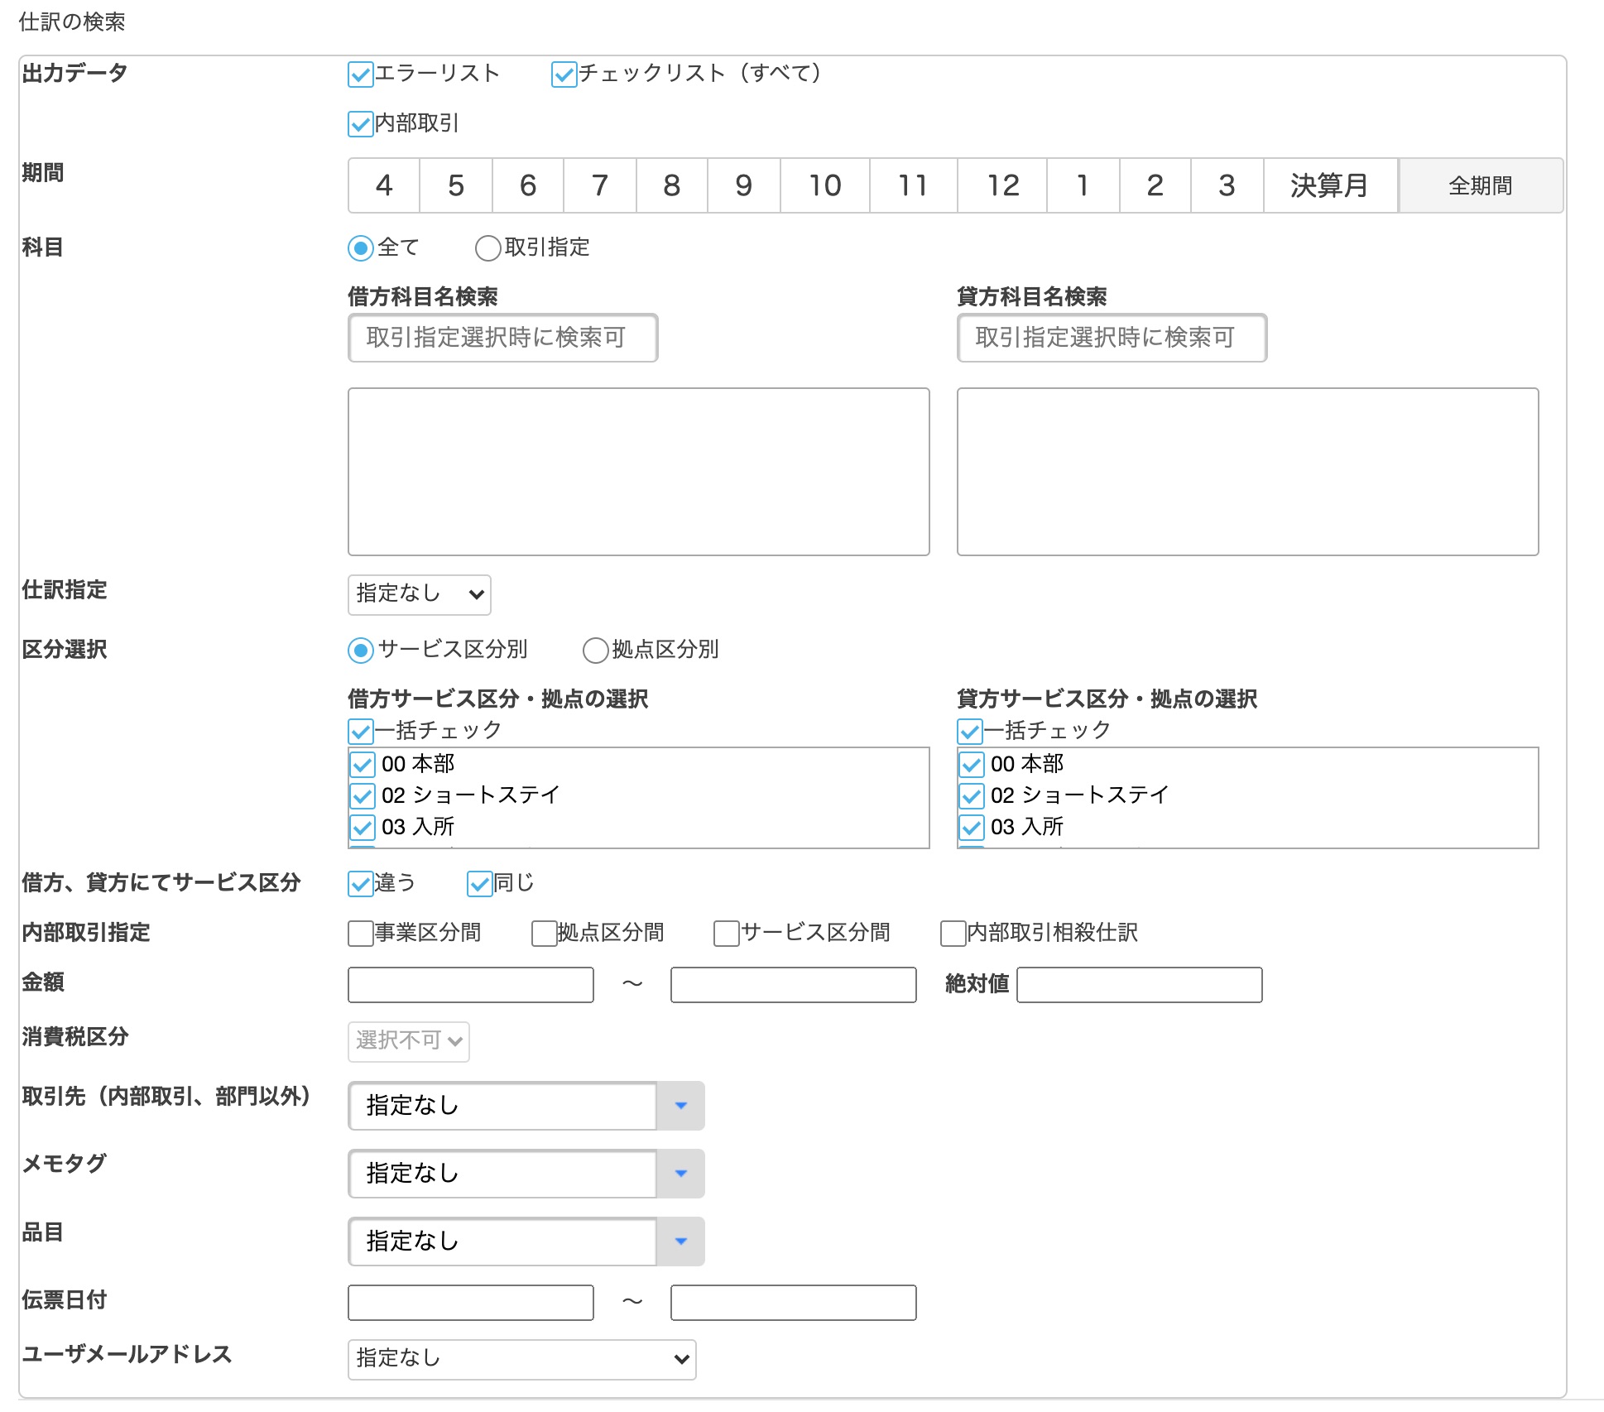Select month 7 in period

(600, 185)
